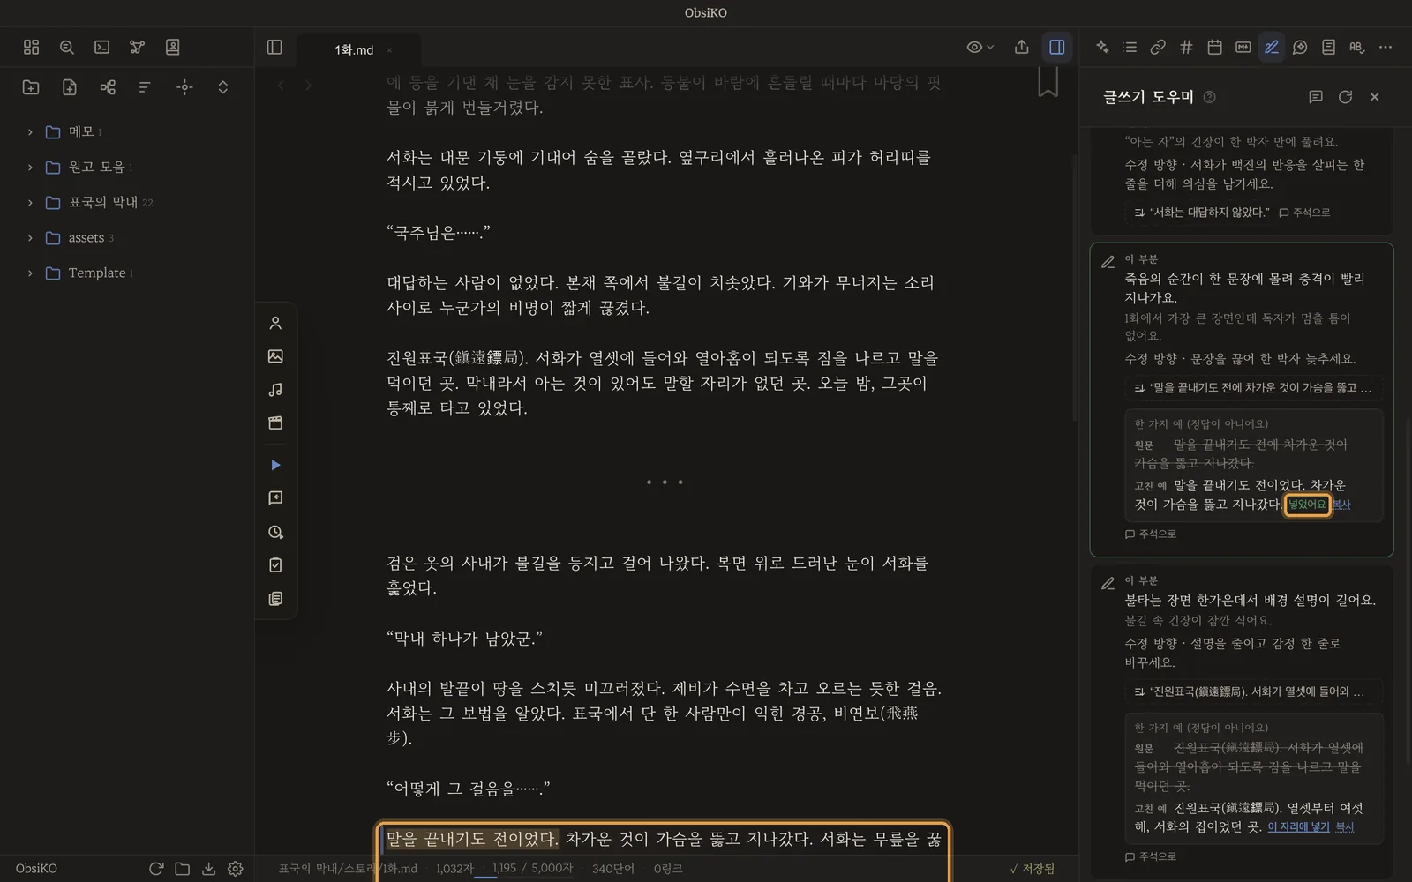Image resolution: width=1412 pixels, height=882 pixels.
Task: Expand the 표국의 막내 folder
Action: point(30,202)
